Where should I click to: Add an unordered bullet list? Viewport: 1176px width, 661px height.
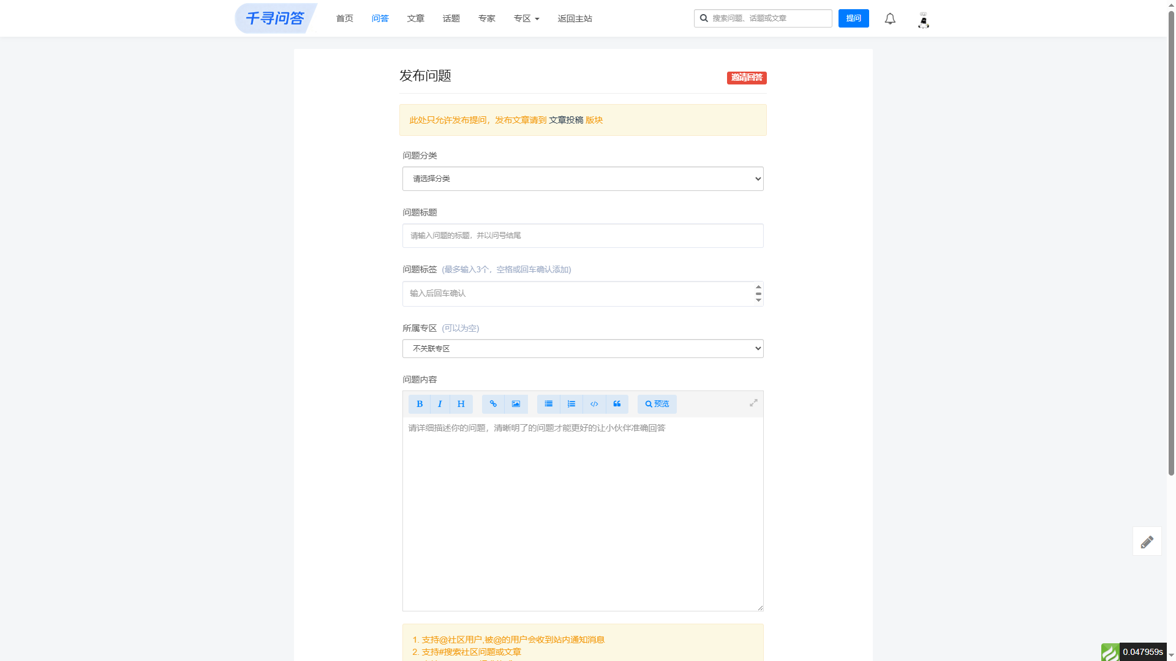pos(549,404)
